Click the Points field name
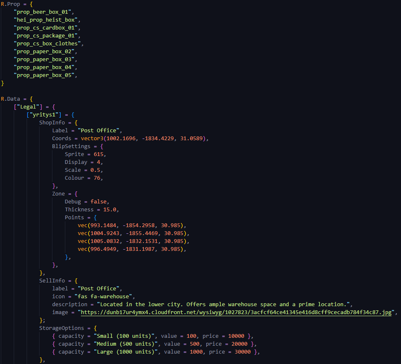 pyautogui.click(x=74, y=218)
